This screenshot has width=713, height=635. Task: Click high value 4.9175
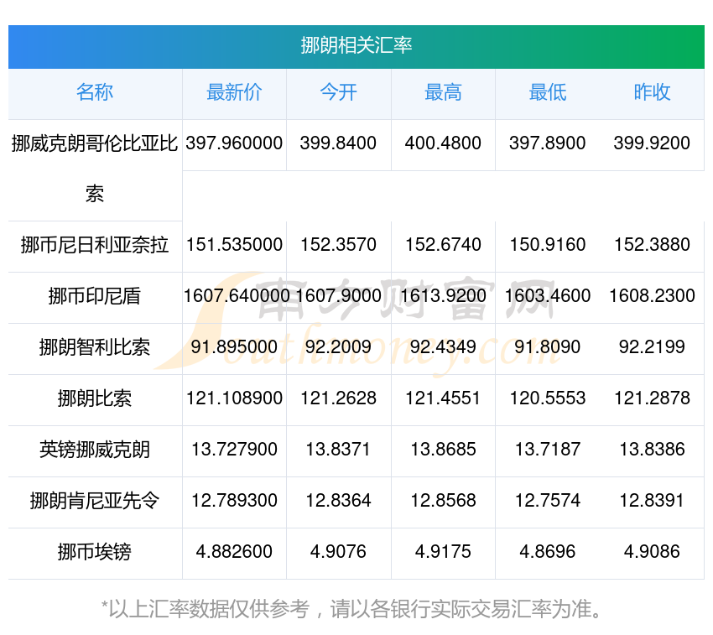pyautogui.click(x=443, y=552)
